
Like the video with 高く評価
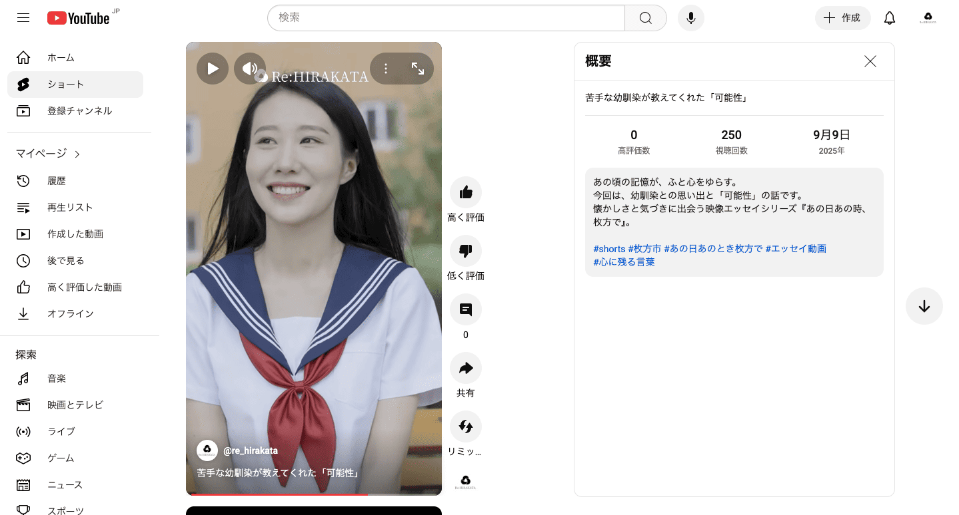tap(465, 192)
